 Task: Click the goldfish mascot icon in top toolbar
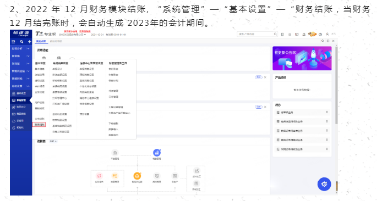coord(312,34)
